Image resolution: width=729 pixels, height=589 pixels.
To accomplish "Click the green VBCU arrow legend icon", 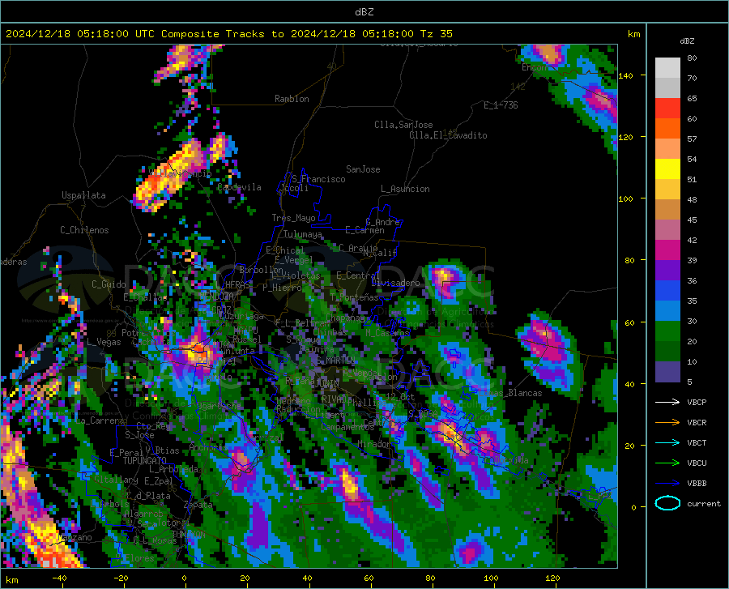I will (667, 463).
